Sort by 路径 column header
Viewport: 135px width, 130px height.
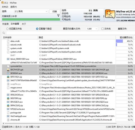tap(76, 38)
